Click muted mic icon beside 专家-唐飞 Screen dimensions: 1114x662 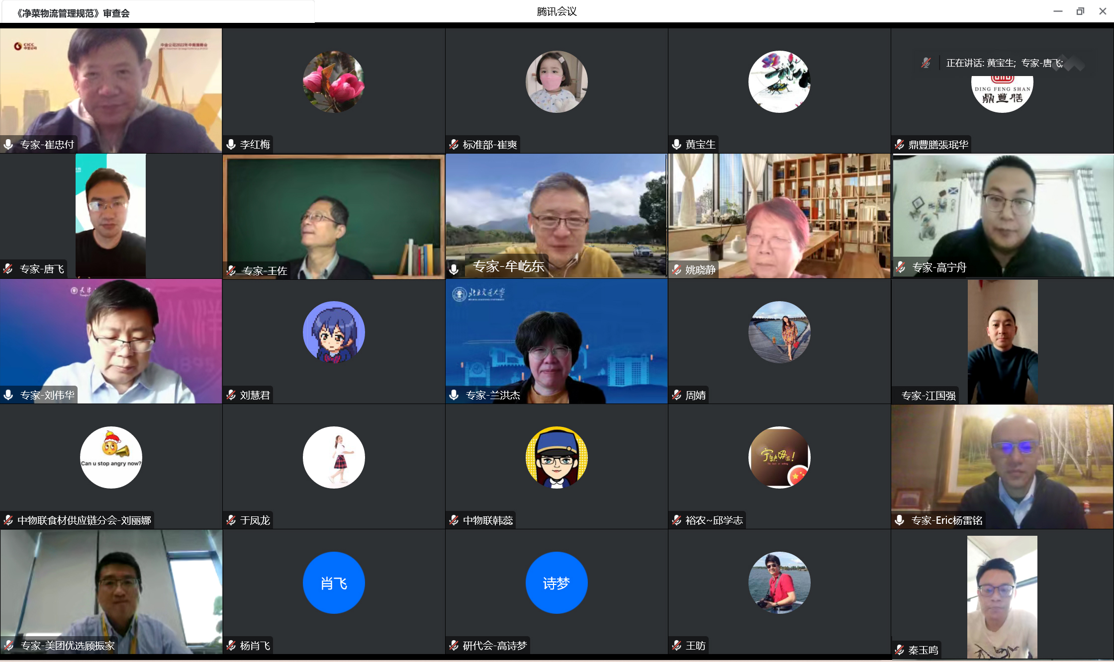click(x=8, y=269)
